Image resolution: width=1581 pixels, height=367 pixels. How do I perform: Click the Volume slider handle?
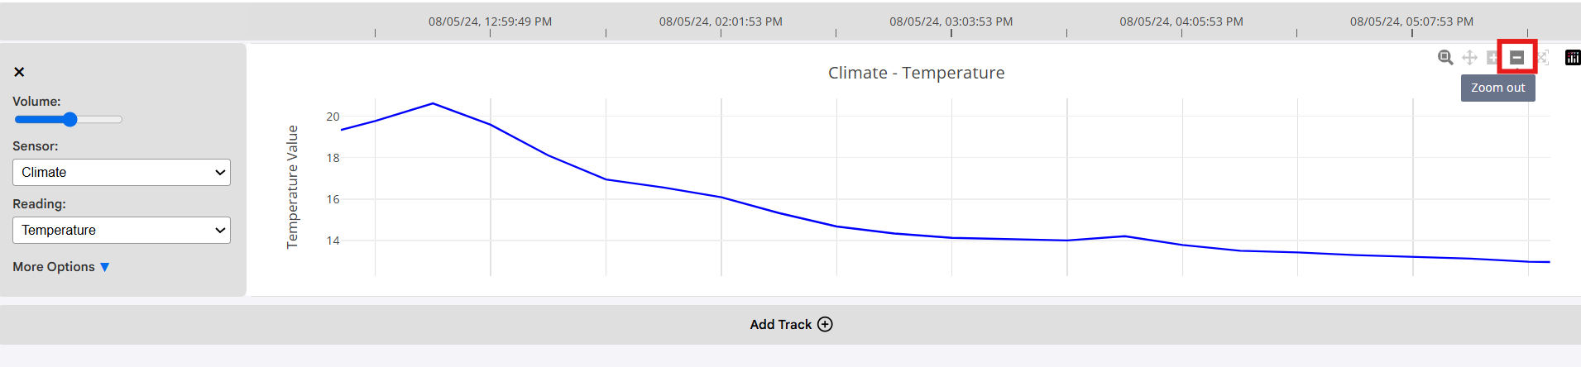click(70, 120)
